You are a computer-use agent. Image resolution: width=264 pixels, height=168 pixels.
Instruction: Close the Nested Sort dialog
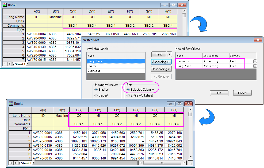[258, 40]
